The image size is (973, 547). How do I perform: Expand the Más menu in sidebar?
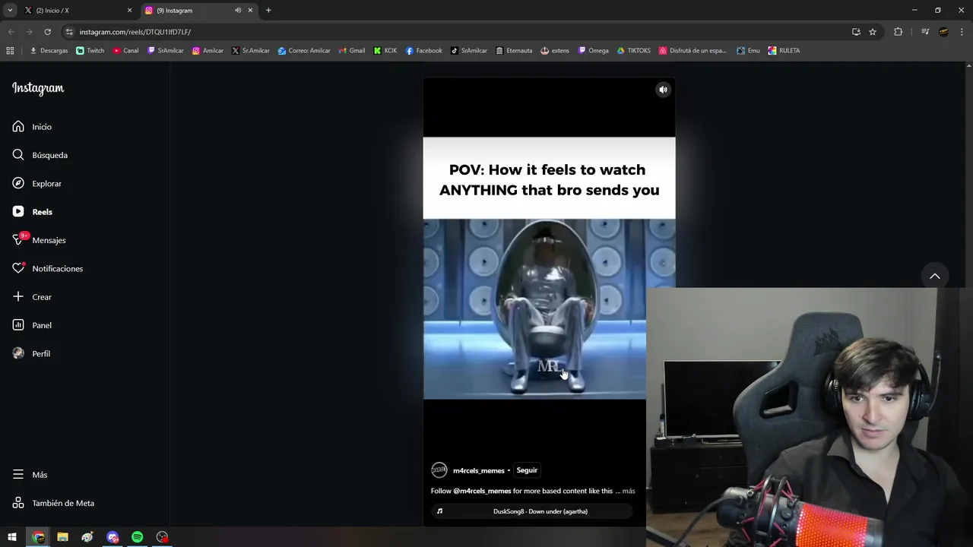(30, 475)
